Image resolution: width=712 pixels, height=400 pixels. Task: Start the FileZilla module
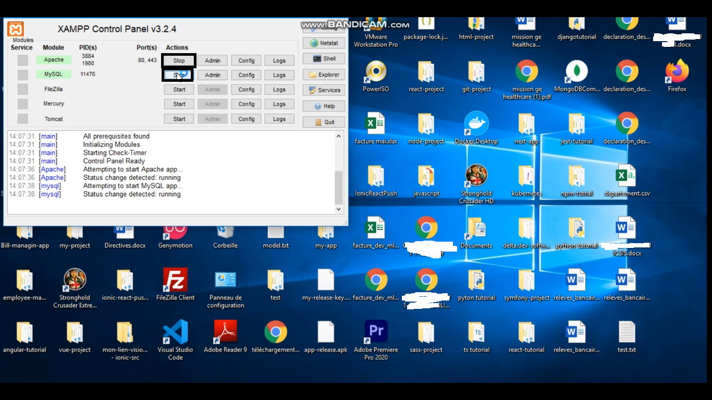tap(179, 90)
